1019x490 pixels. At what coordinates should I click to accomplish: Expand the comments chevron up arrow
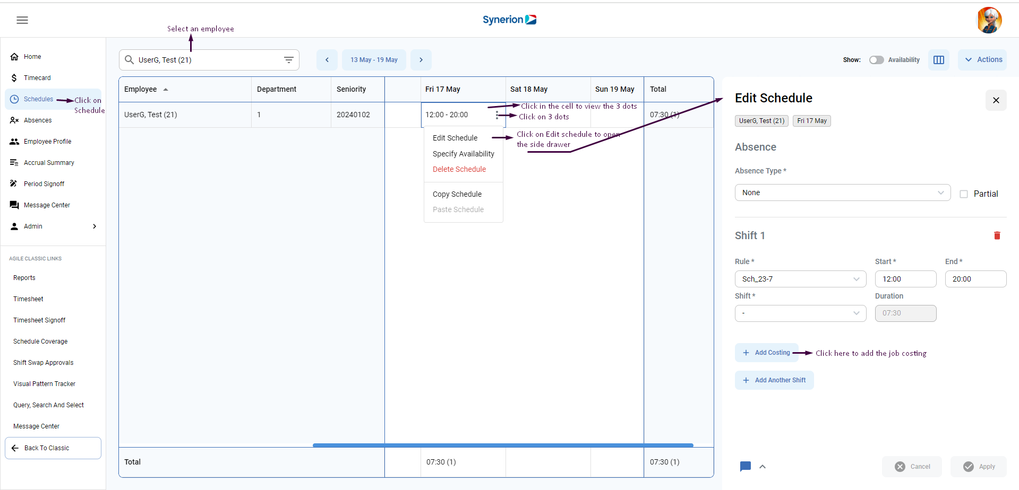click(x=763, y=467)
